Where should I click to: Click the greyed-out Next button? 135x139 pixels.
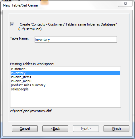pyautogui.click(x=86, y=128)
